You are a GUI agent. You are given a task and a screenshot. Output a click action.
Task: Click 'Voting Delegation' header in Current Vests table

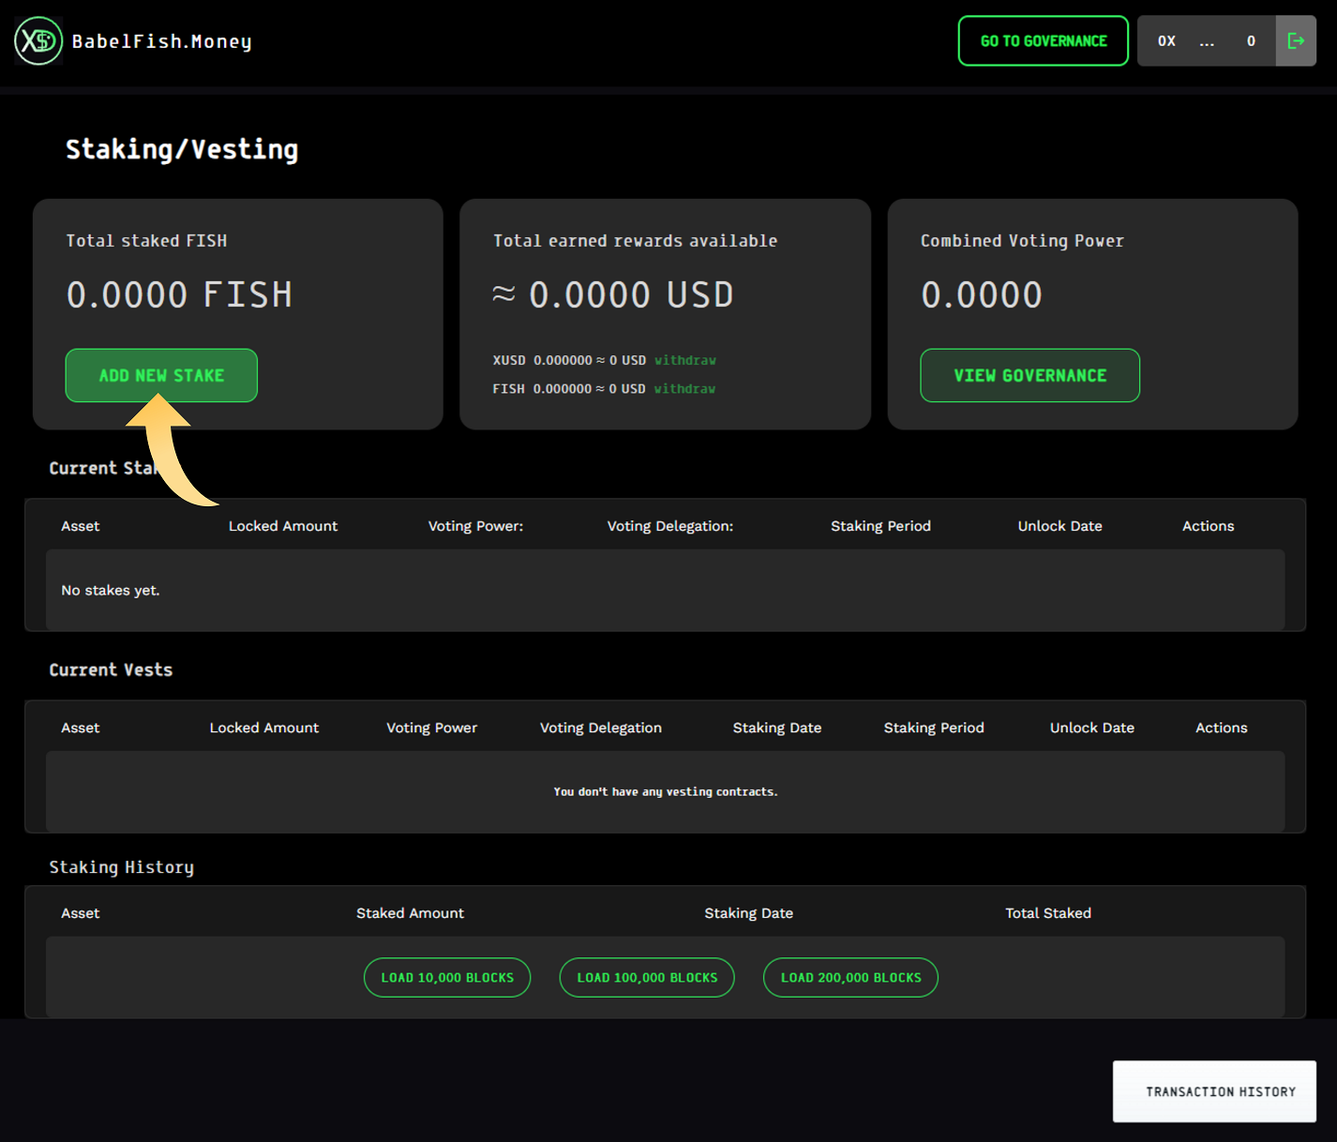(601, 728)
